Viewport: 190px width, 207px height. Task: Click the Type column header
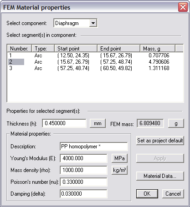point(43,49)
